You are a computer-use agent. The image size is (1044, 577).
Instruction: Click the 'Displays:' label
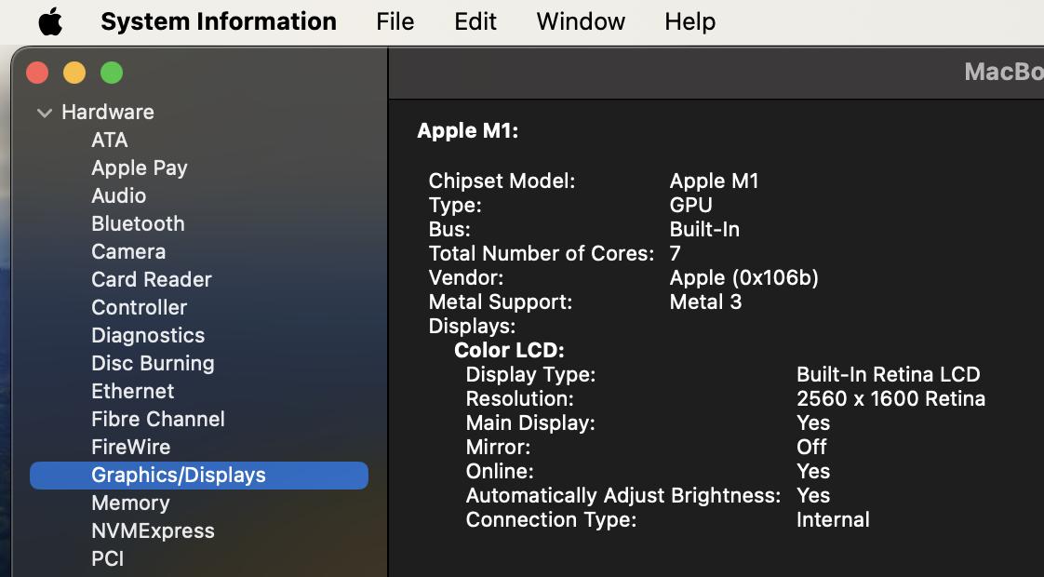(472, 327)
